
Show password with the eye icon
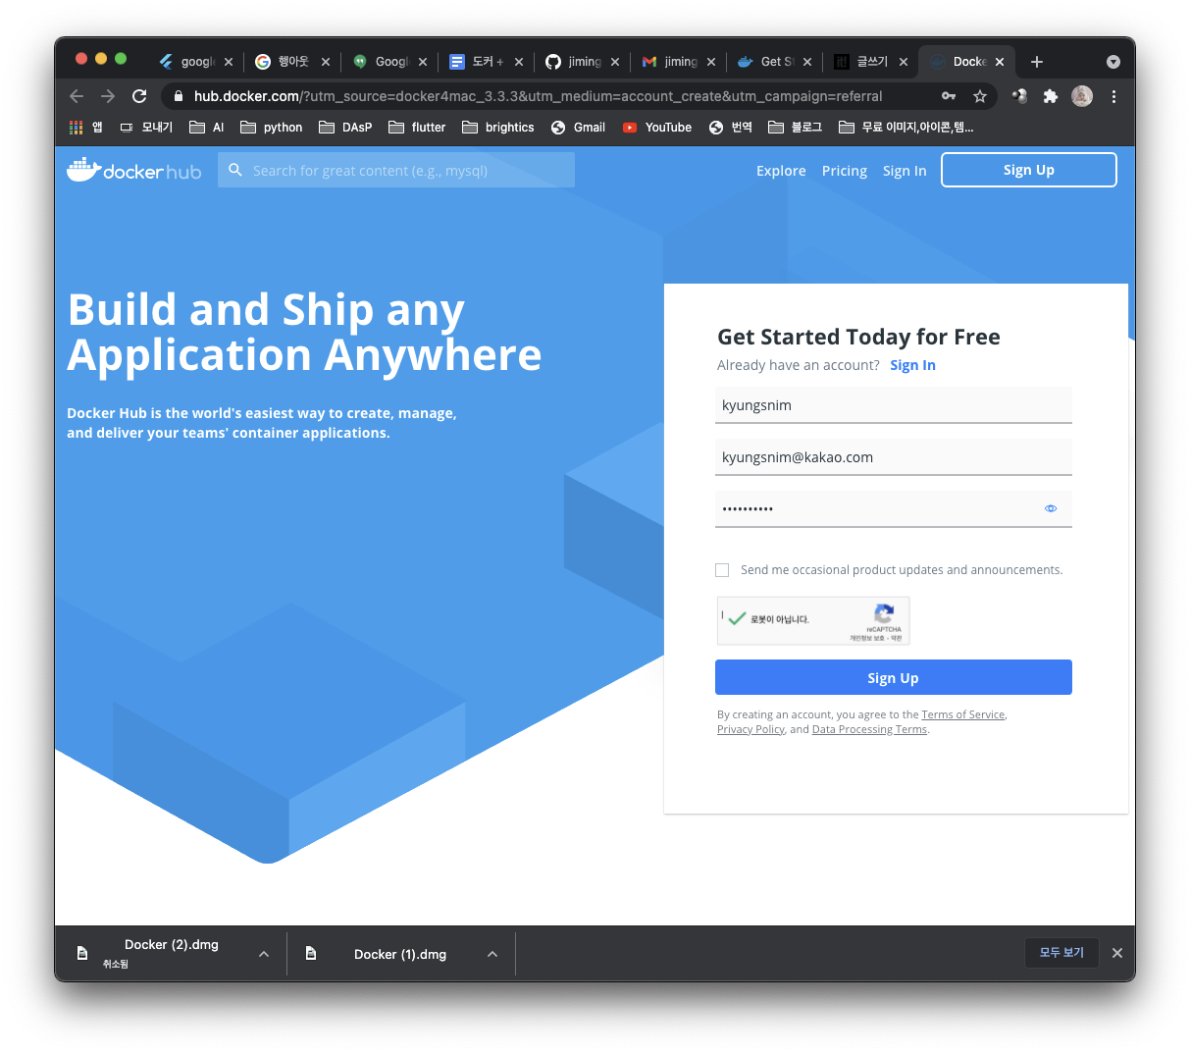(1051, 508)
